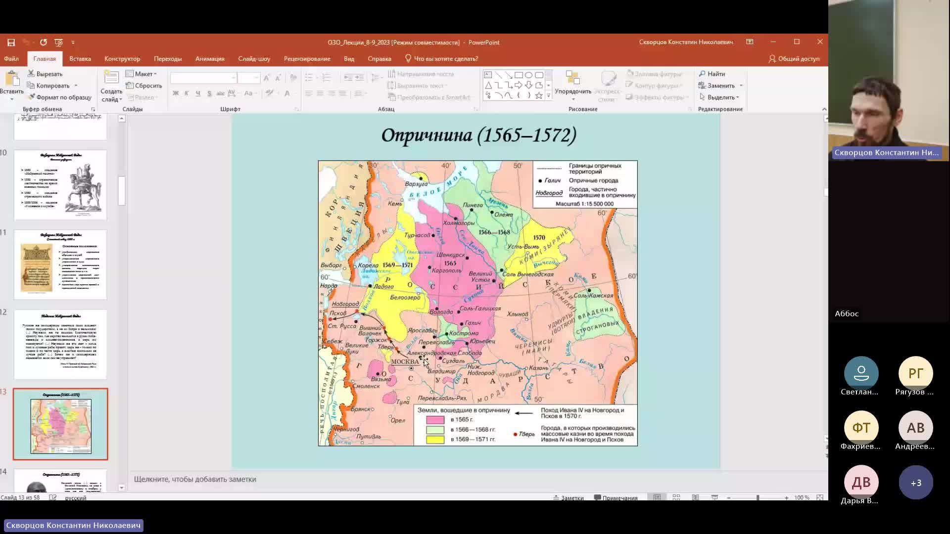Select slide 12 thumbnail

coord(60,344)
